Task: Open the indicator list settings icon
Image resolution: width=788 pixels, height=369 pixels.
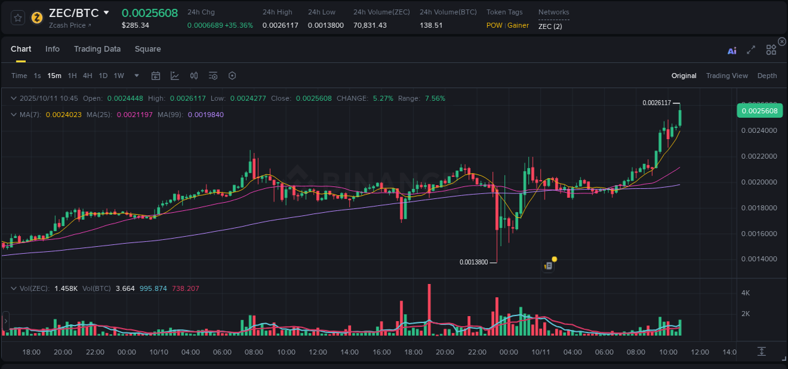Action: tap(212, 75)
